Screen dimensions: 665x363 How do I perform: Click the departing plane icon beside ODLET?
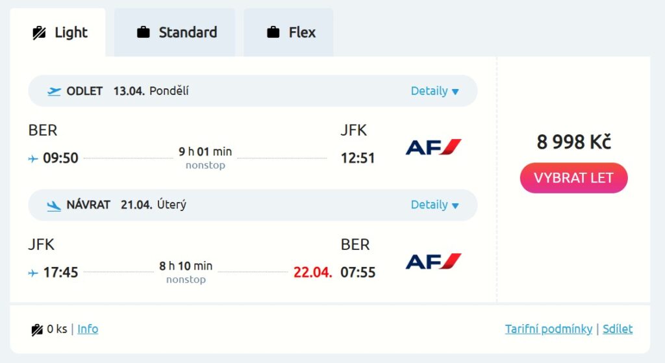pos(55,92)
